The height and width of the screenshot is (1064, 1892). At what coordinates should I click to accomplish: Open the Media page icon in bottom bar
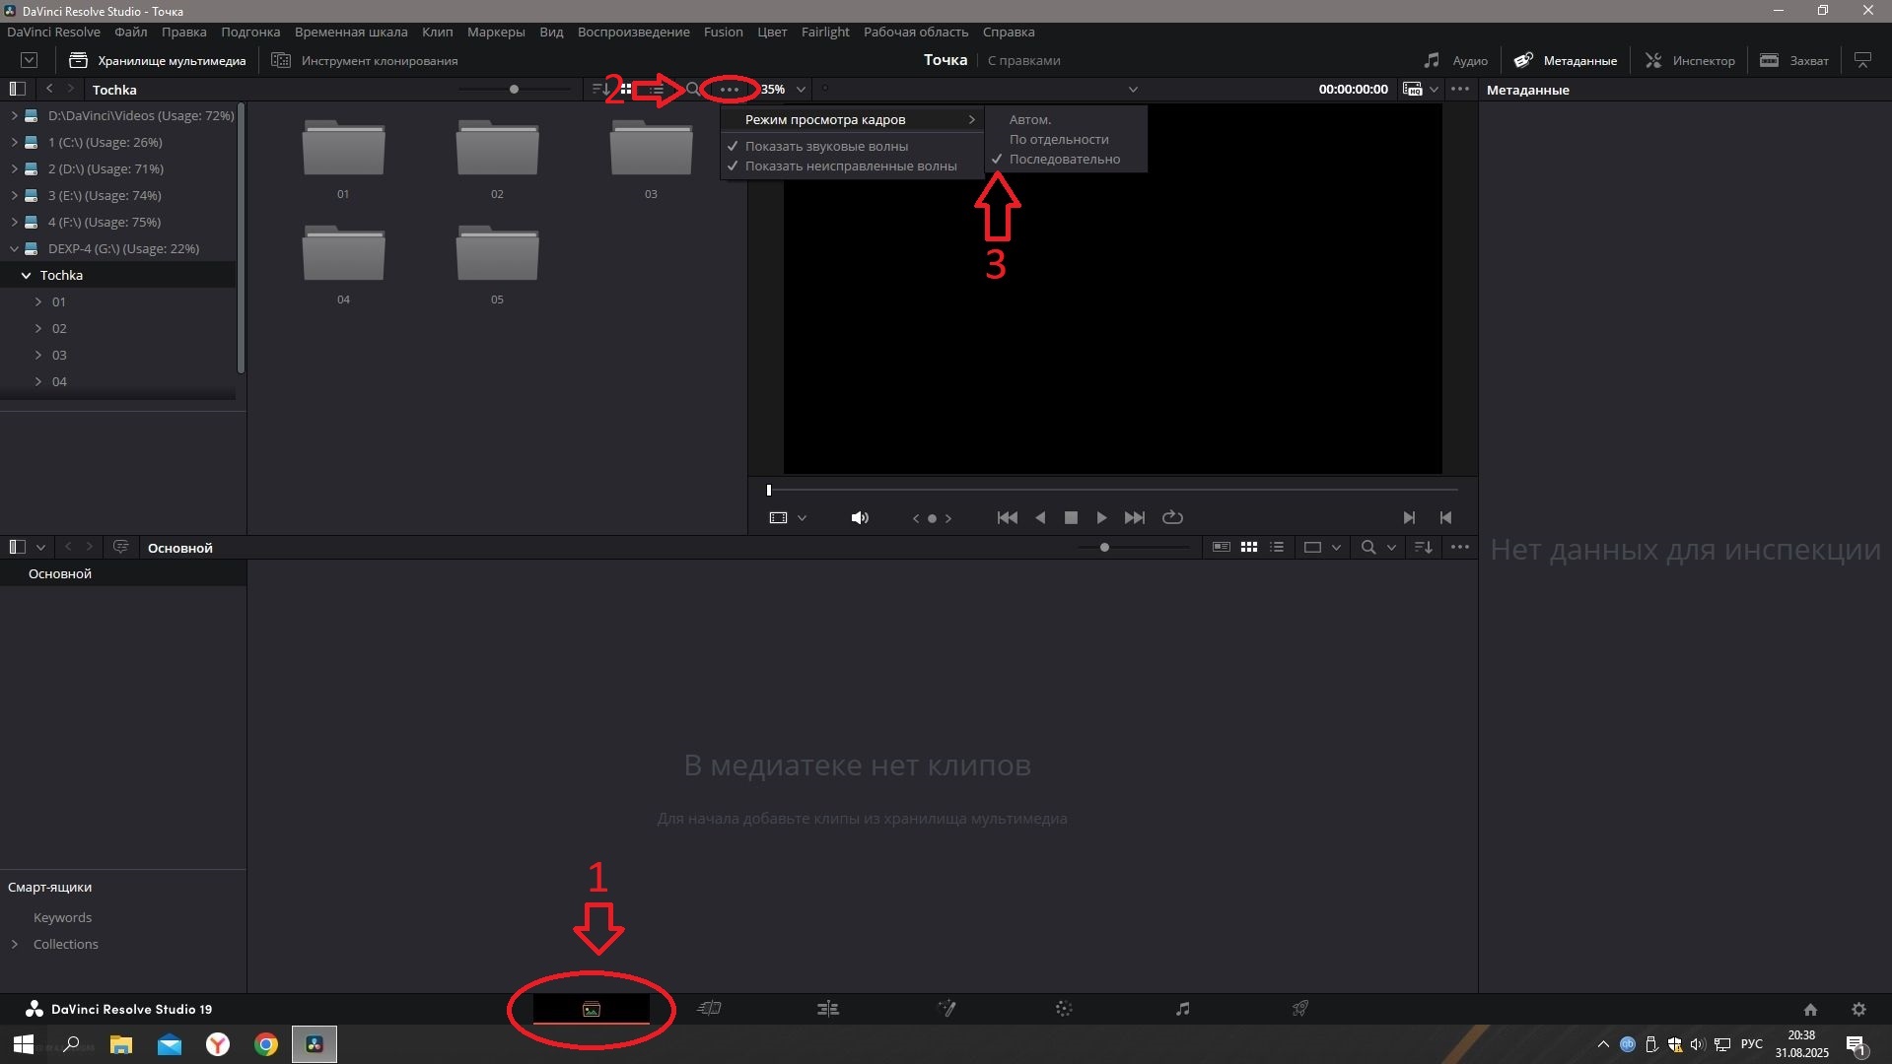point(591,1009)
